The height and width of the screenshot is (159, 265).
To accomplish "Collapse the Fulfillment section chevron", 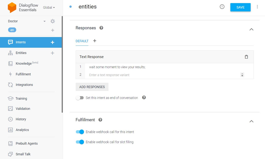I will tap(251, 121).
